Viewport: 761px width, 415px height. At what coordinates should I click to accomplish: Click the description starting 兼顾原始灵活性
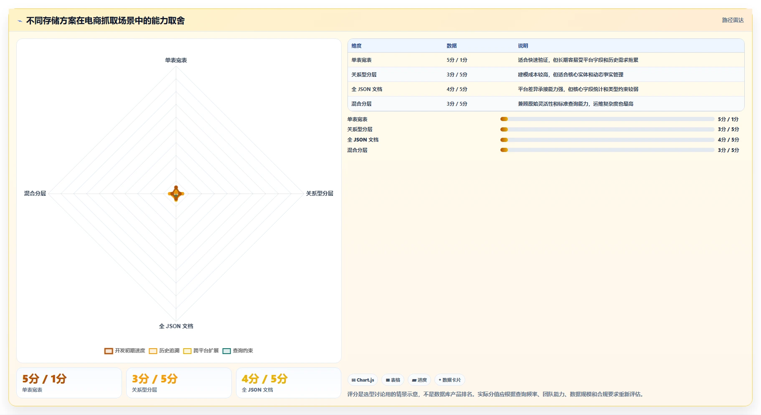(x=576, y=104)
